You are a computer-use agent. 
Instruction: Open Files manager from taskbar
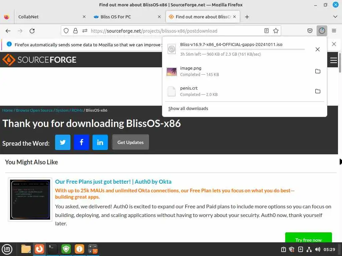click(26, 249)
